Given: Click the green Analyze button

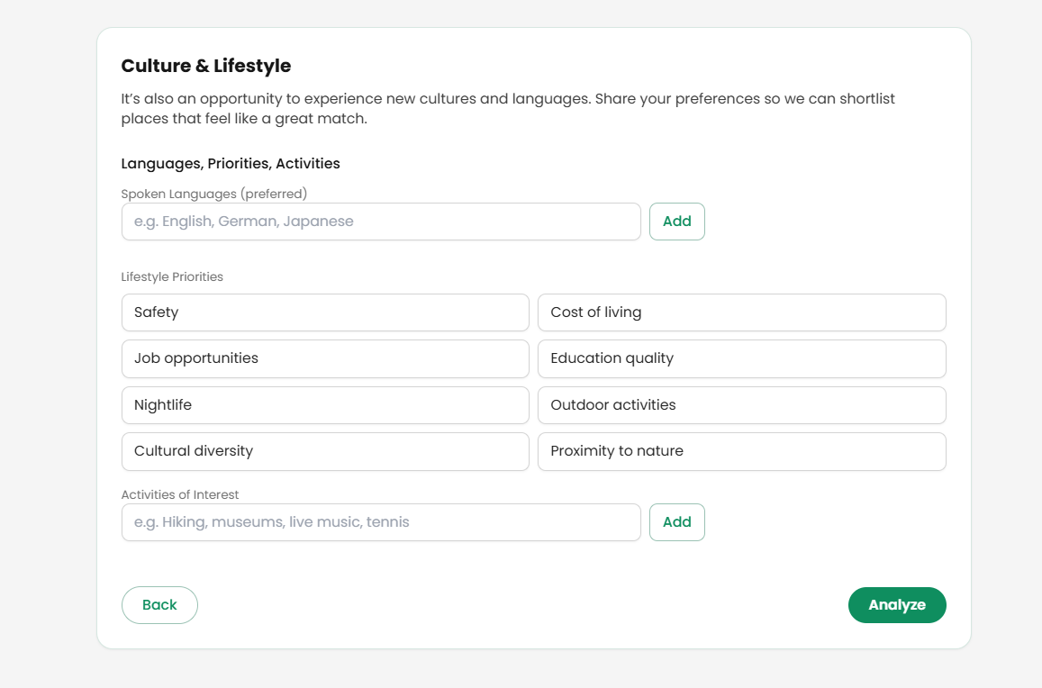Looking at the screenshot, I should click(x=896, y=605).
